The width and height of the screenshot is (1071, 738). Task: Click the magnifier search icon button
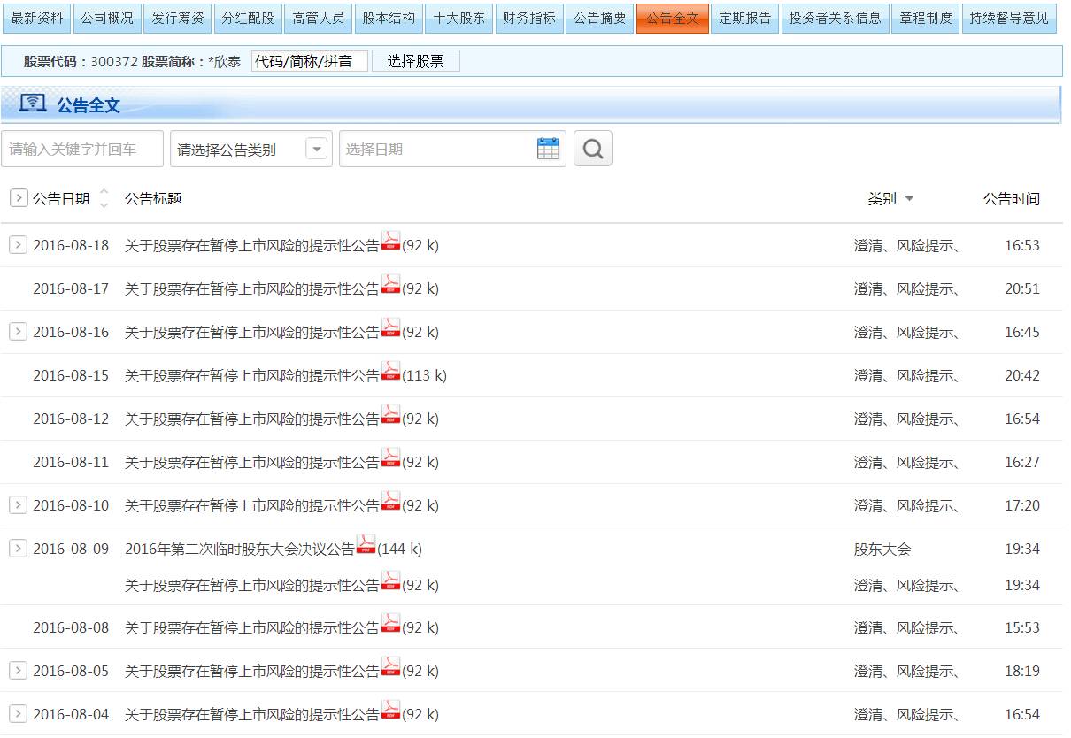point(593,149)
